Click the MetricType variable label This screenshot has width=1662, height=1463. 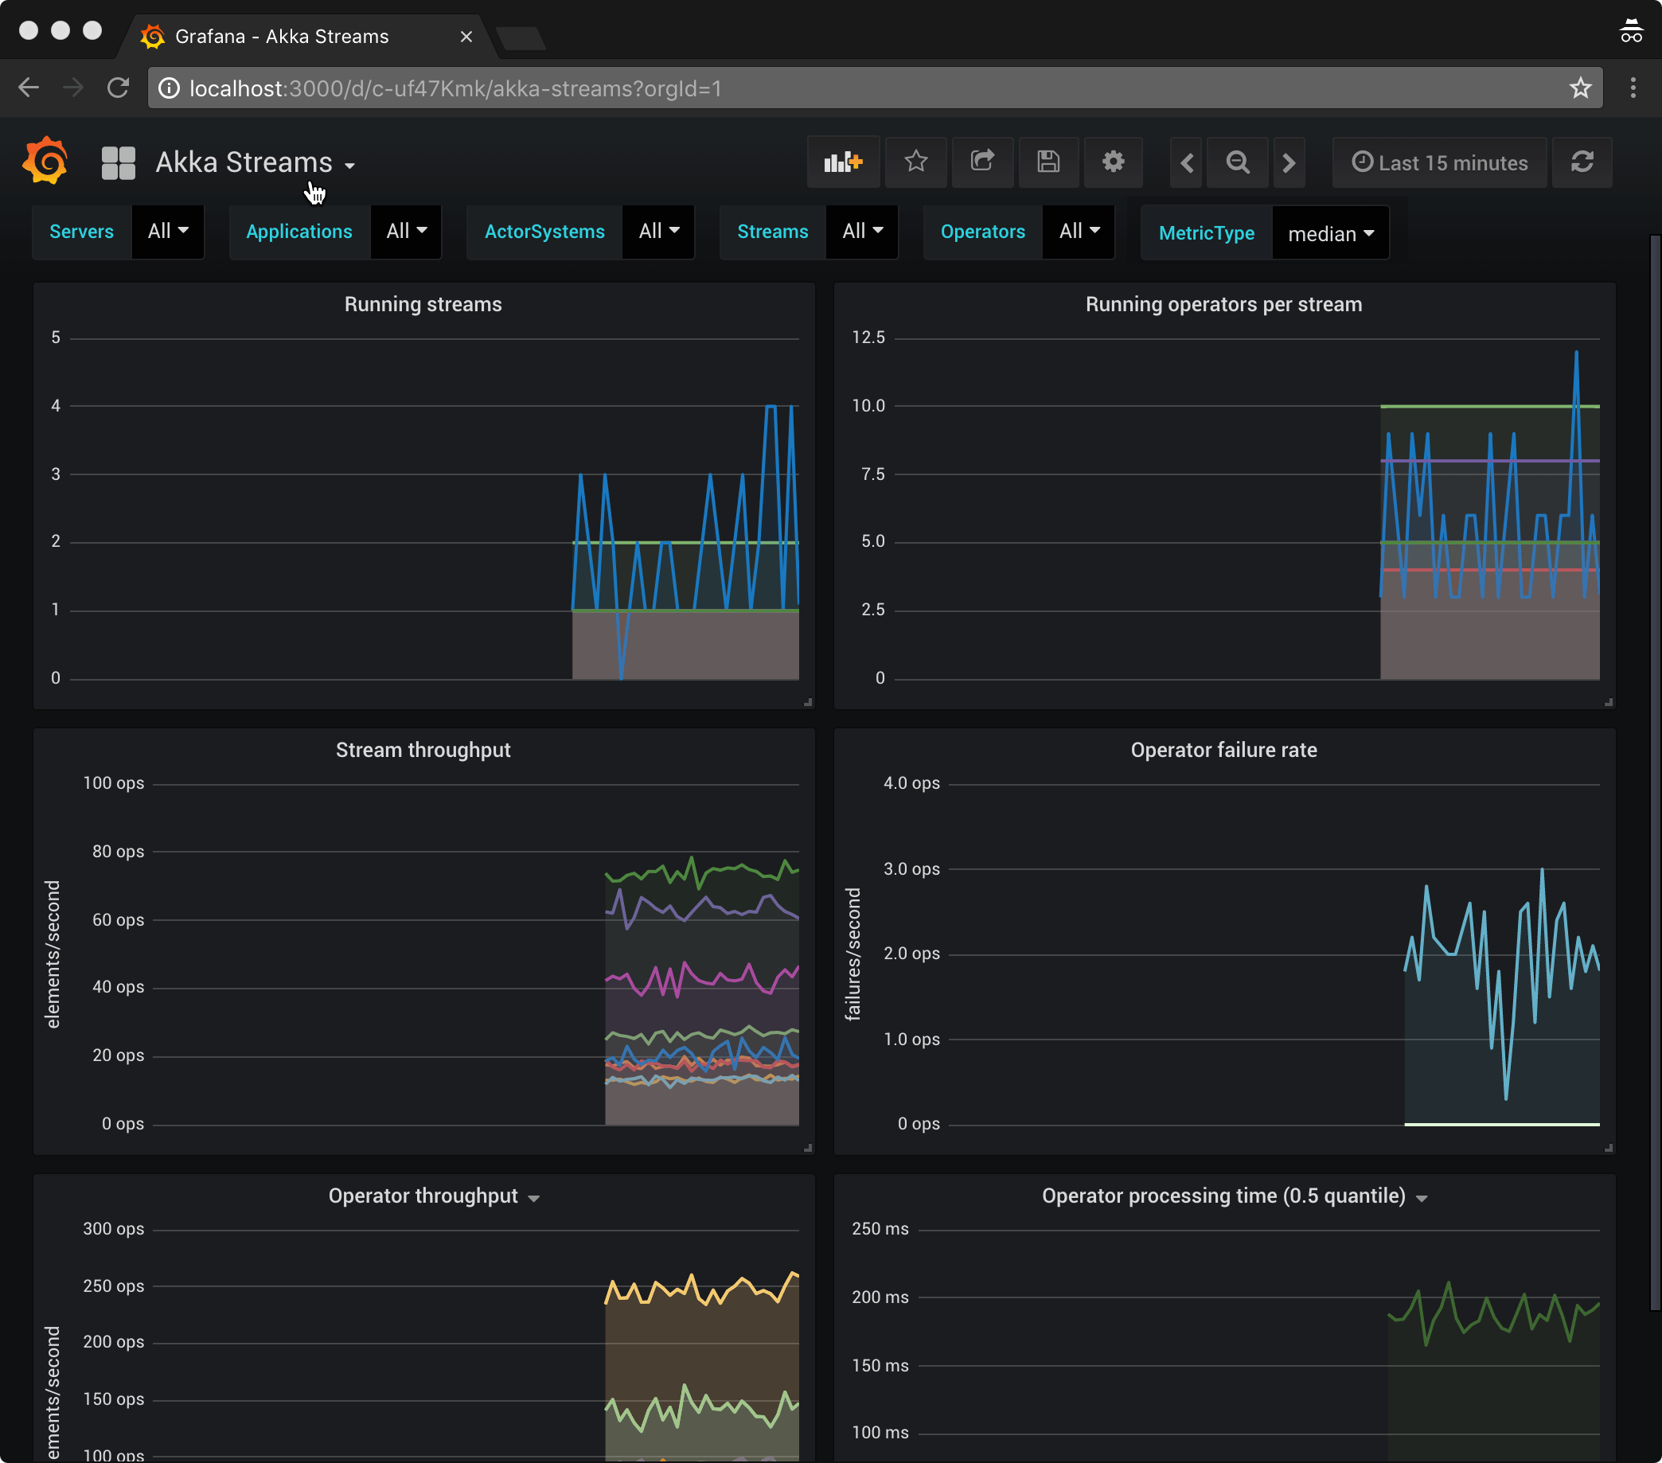[x=1206, y=233]
